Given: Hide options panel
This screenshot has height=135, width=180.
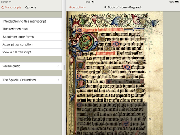Looking at the screenshot, I should click(77, 7).
